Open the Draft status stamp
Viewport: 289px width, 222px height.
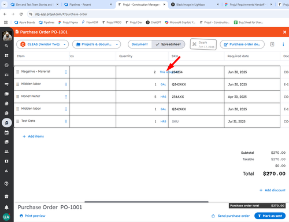[x=203, y=45]
